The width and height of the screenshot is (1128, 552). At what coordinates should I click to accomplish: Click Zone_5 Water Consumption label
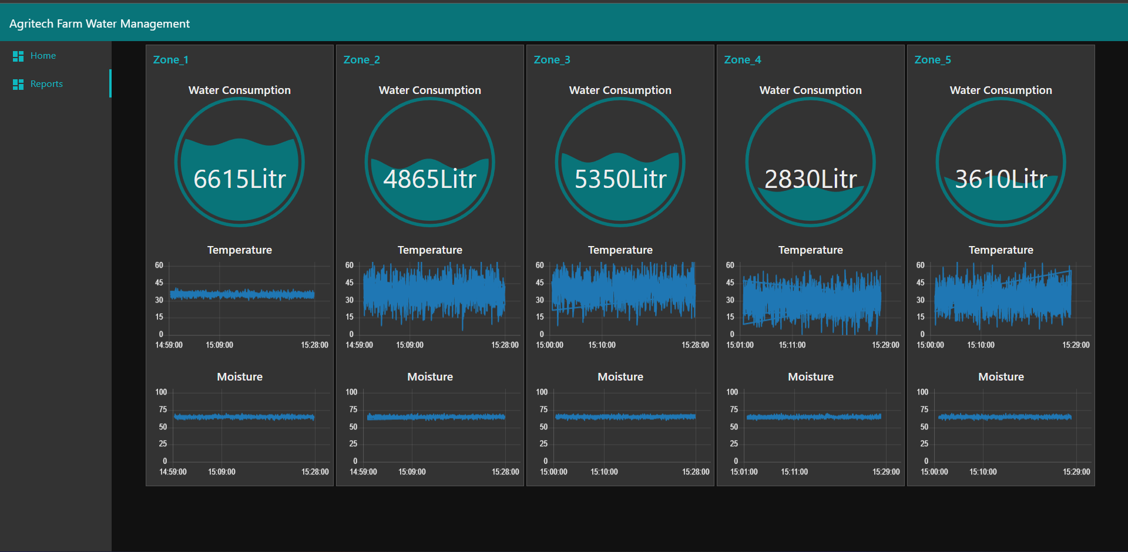(1001, 90)
